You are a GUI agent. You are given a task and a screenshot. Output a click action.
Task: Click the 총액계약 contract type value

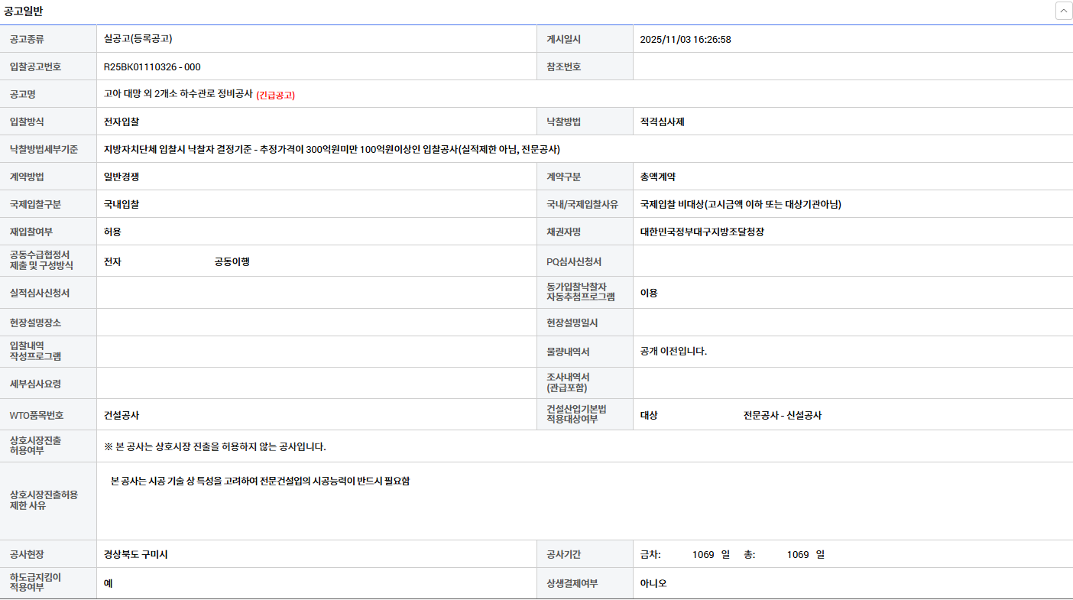pos(657,177)
